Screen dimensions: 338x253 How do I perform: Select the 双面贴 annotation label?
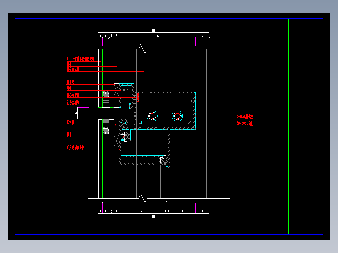(x=71, y=82)
